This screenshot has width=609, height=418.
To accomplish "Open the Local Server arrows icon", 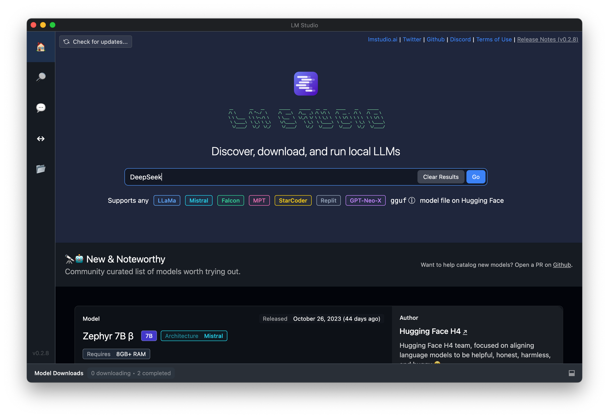I will click(x=41, y=139).
